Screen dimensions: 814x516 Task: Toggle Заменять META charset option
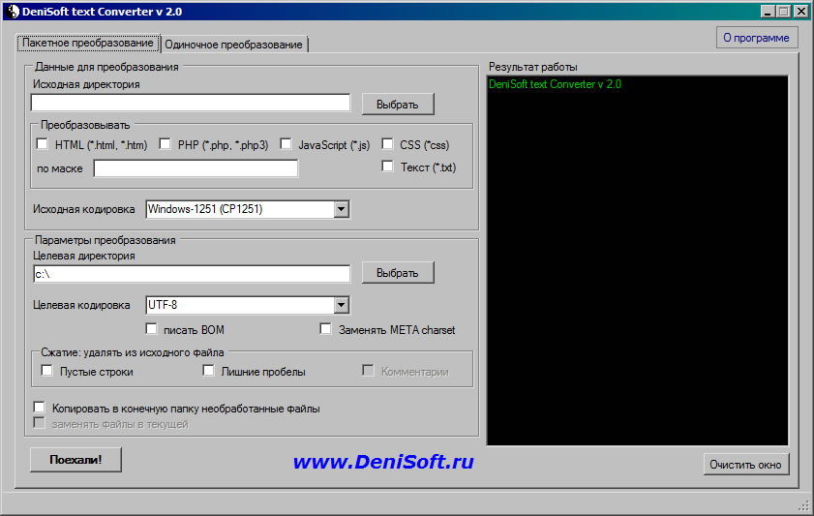click(x=326, y=329)
